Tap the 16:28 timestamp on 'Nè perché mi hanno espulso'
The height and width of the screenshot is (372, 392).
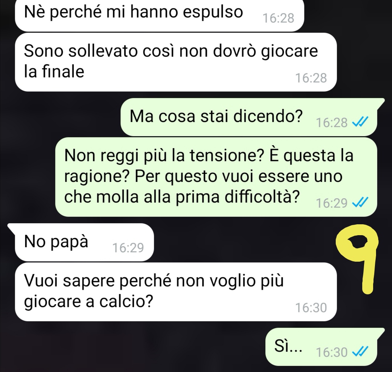click(x=278, y=18)
